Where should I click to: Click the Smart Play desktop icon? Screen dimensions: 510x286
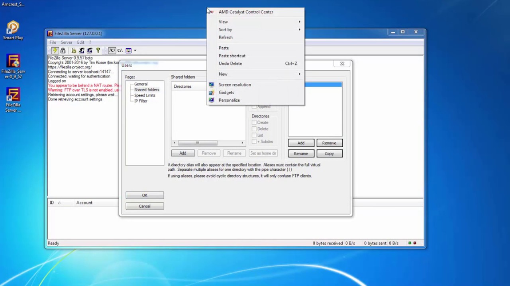click(13, 31)
